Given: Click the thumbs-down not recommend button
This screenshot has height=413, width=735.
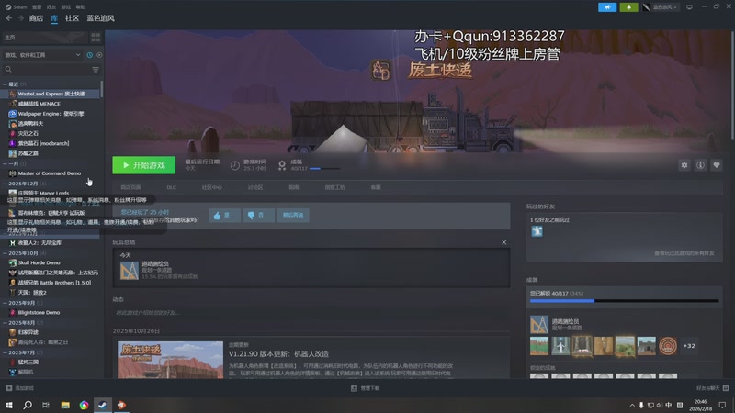Looking at the screenshot, I should (x=259, y=215).
